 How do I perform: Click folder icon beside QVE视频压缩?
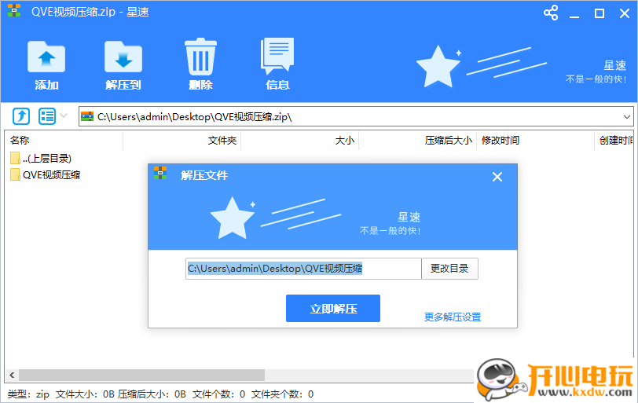tap(15, 175)
